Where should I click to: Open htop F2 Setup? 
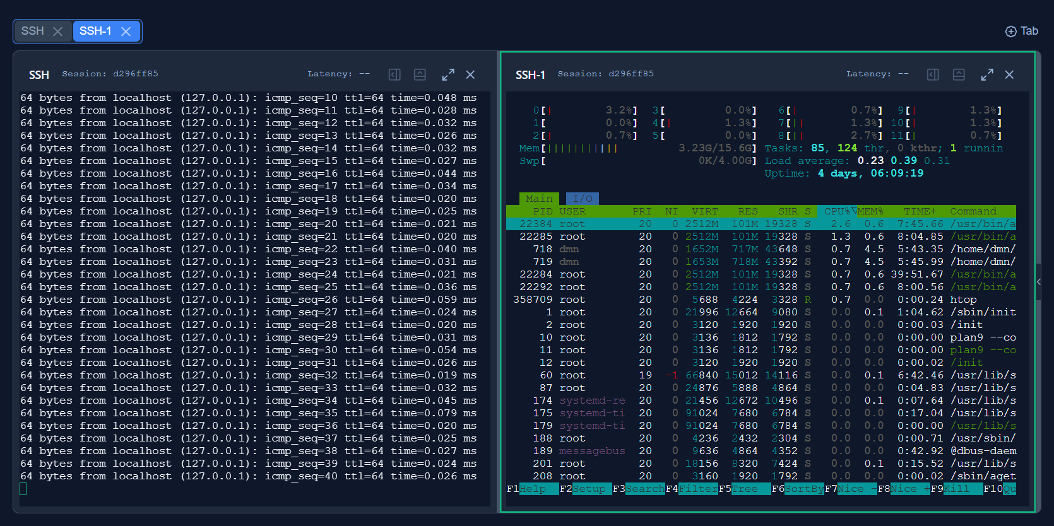click(585, 489)
